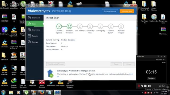Click the Malwarebytes logo in header
170x95 pixels.
pyautogui.click(x=39, y=11)
